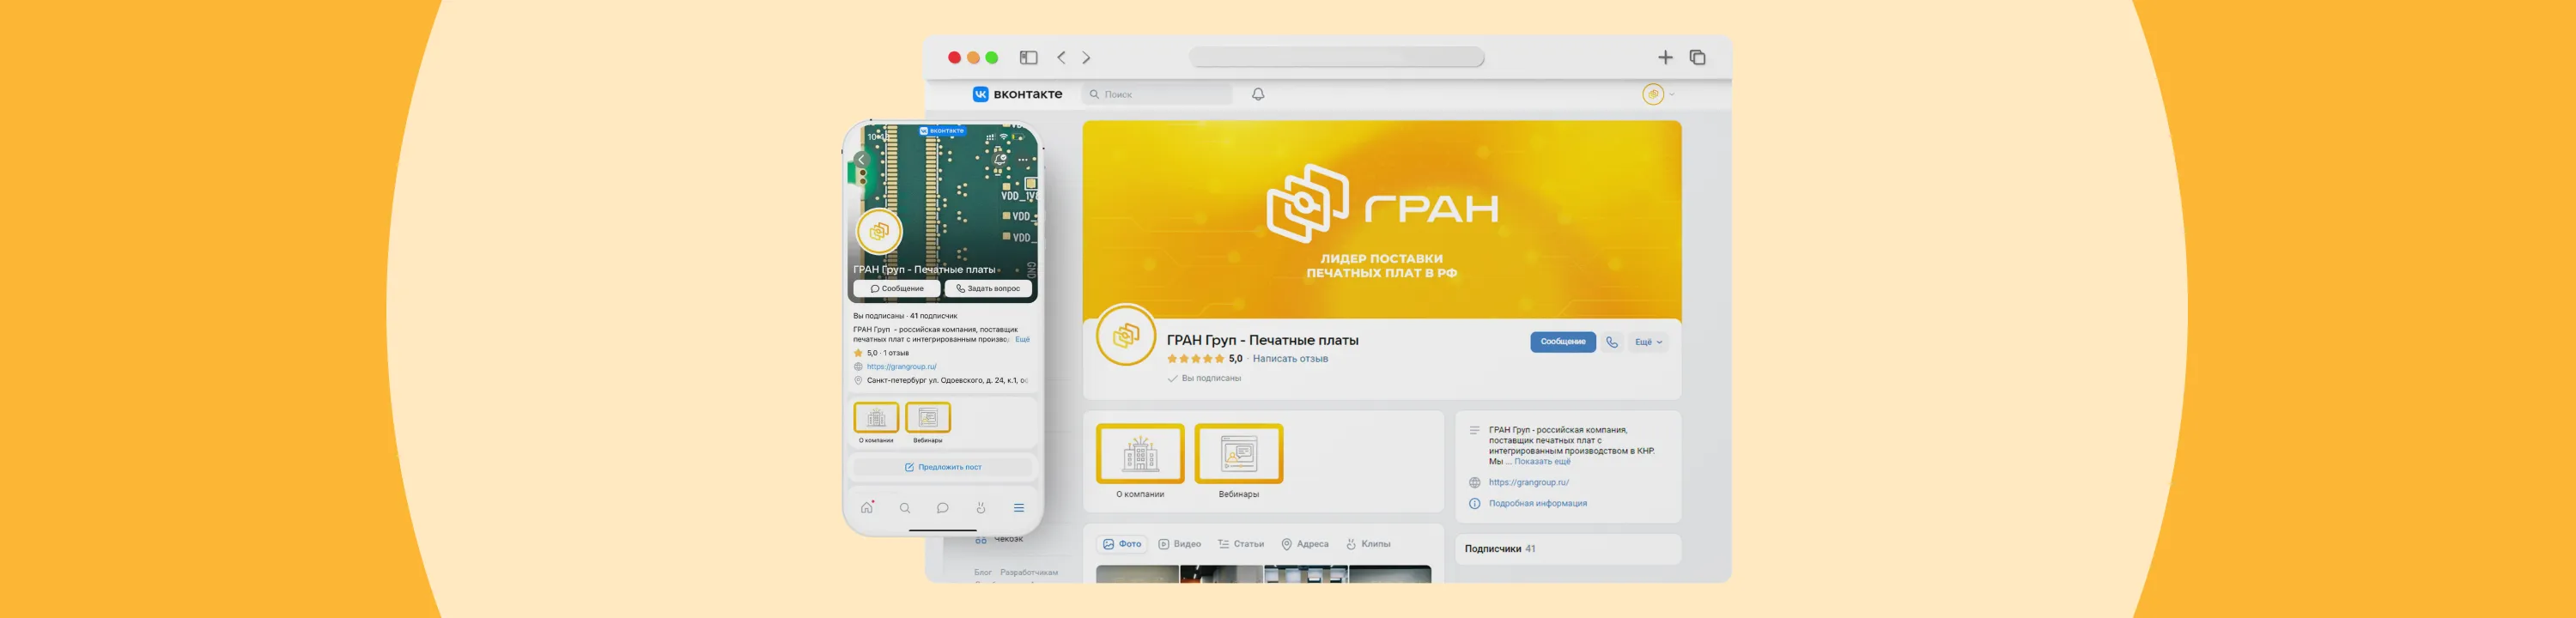Switch to the Статьи tab

1241,544
